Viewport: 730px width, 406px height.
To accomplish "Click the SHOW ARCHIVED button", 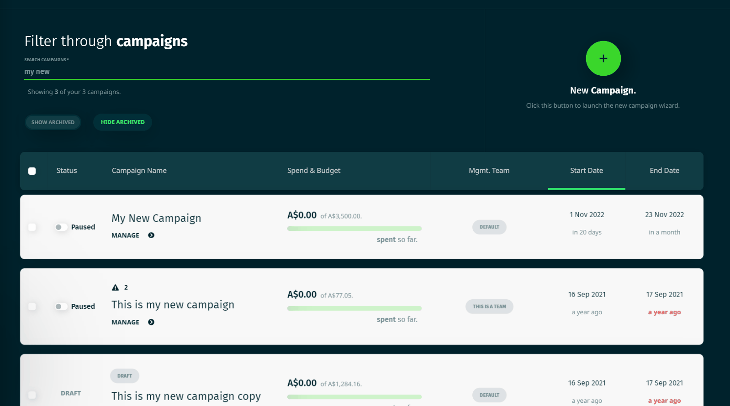I will [x=53, y=122].
